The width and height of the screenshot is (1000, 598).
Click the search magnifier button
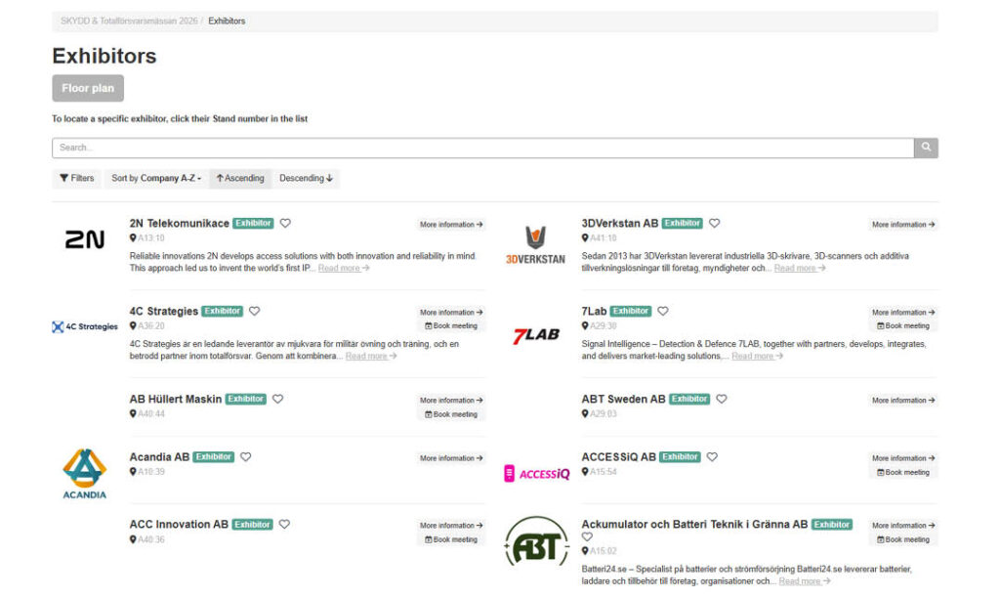point(926,148)
